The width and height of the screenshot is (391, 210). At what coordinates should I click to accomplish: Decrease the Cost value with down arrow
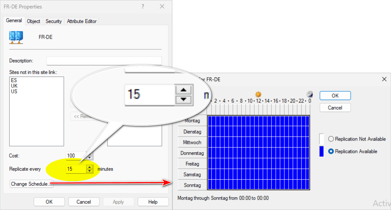coord(90,157)
